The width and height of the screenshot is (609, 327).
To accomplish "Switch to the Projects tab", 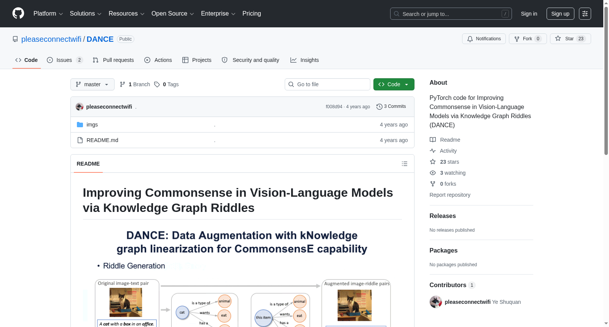I will tap(197, 60).
